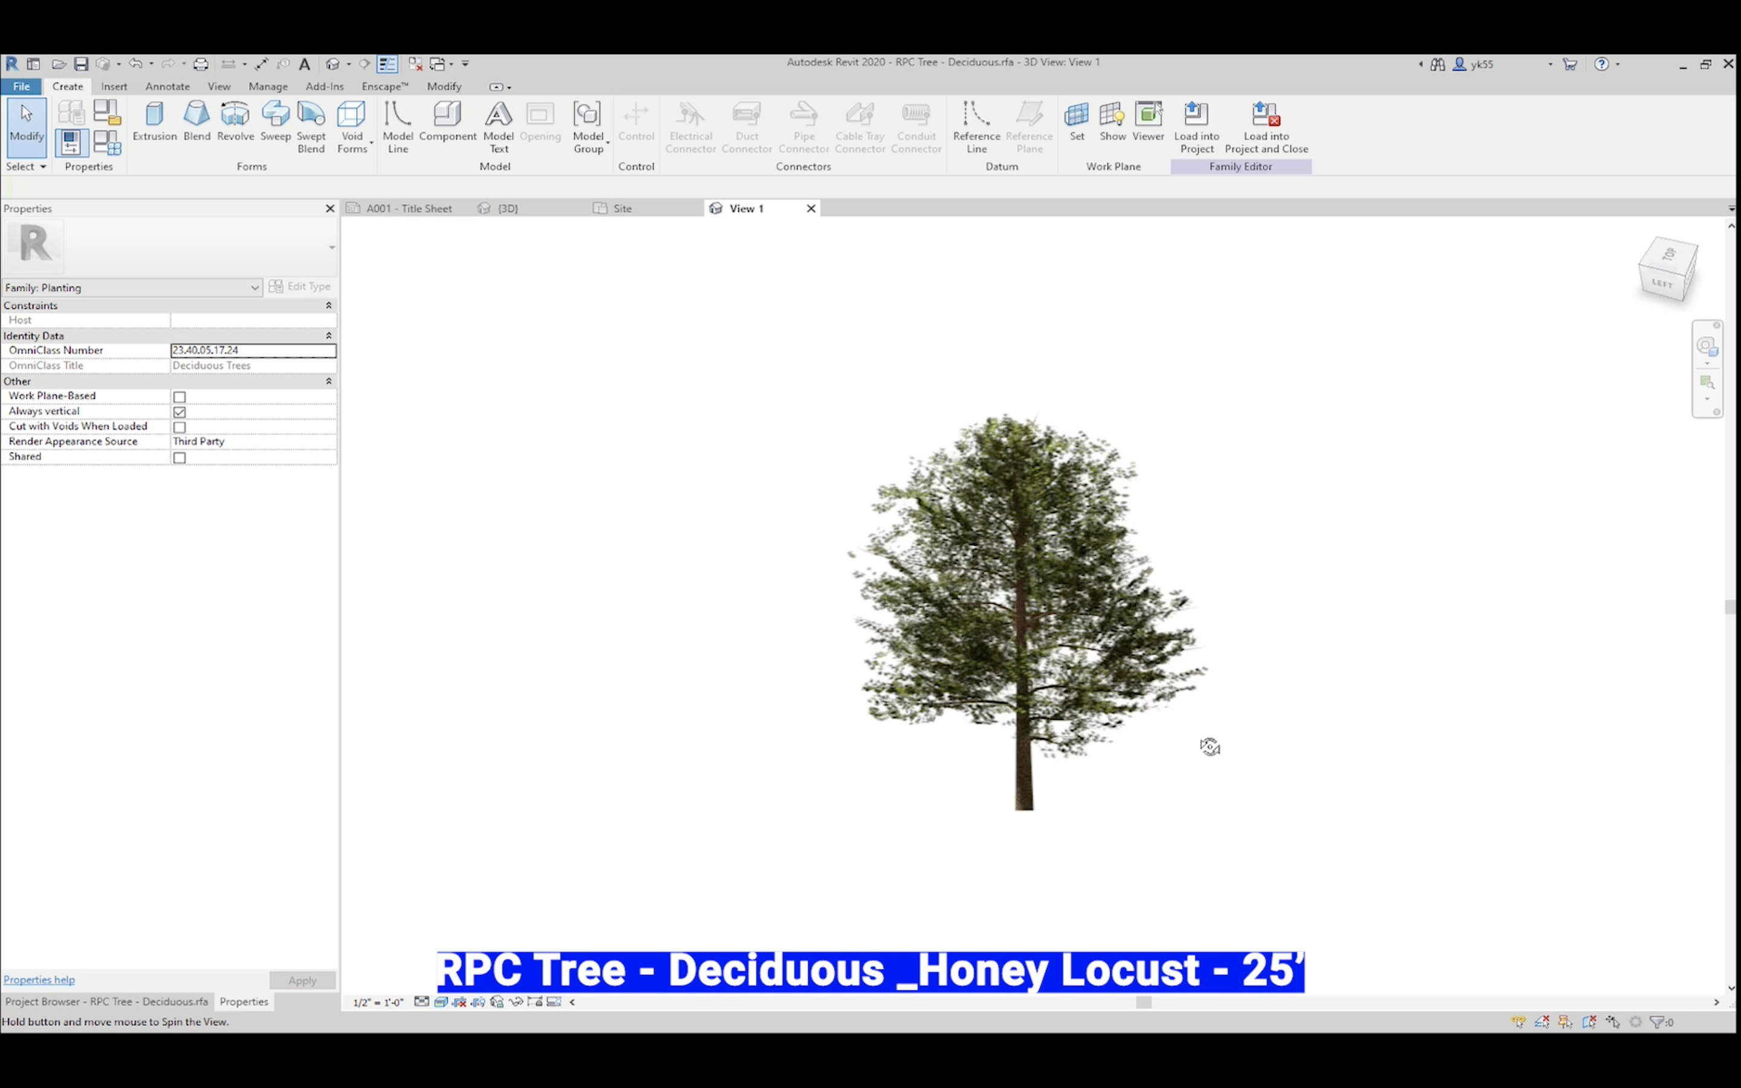Open the Family: Planting type dropdown
This screenshot has width=1741, height=1088.
click(254, 288)
